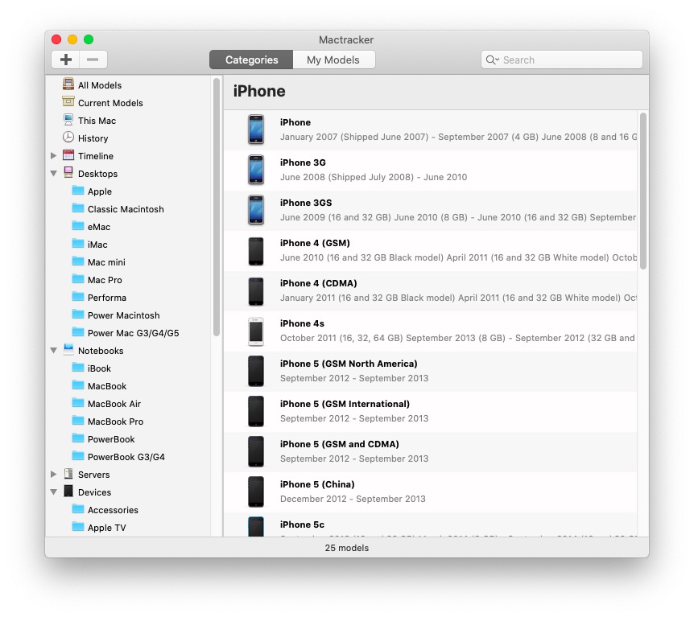Select iPhone 5 (GSM North America) row
694x617 pixels.
pos(430,371)
